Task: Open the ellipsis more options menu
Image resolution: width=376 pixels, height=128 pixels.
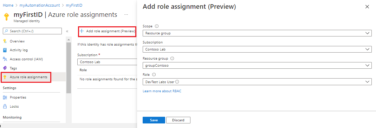Action: tap(126, 15)
